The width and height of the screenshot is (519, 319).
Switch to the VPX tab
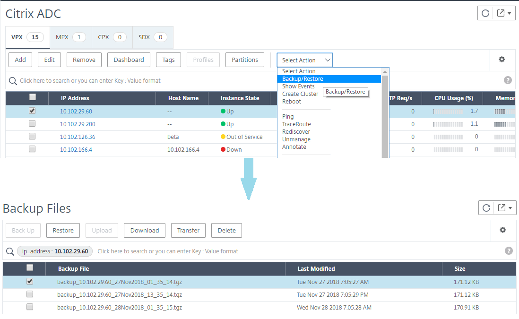[x=27, y=37]
